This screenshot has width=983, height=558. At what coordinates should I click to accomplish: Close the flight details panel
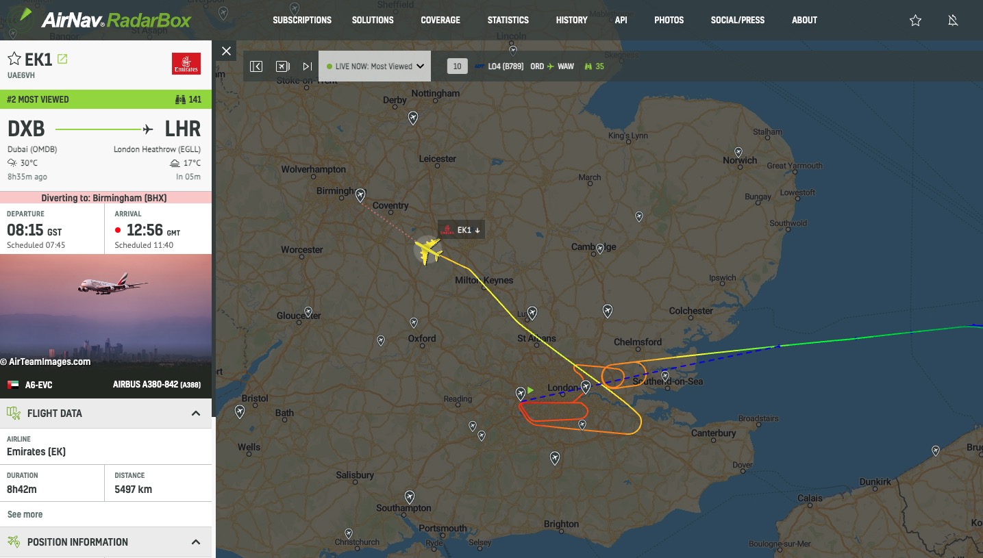(226, 51)
